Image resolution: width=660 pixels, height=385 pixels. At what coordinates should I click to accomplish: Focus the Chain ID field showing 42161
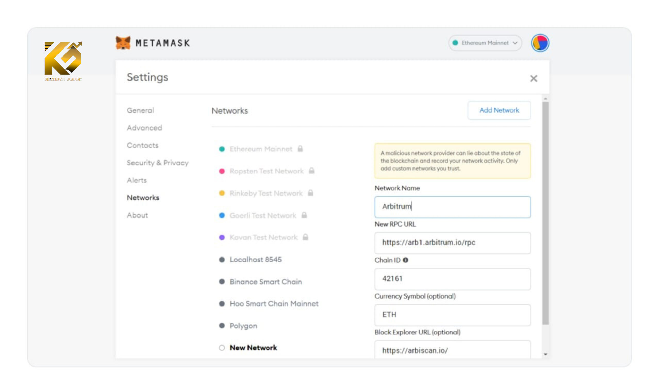(452, 279)
